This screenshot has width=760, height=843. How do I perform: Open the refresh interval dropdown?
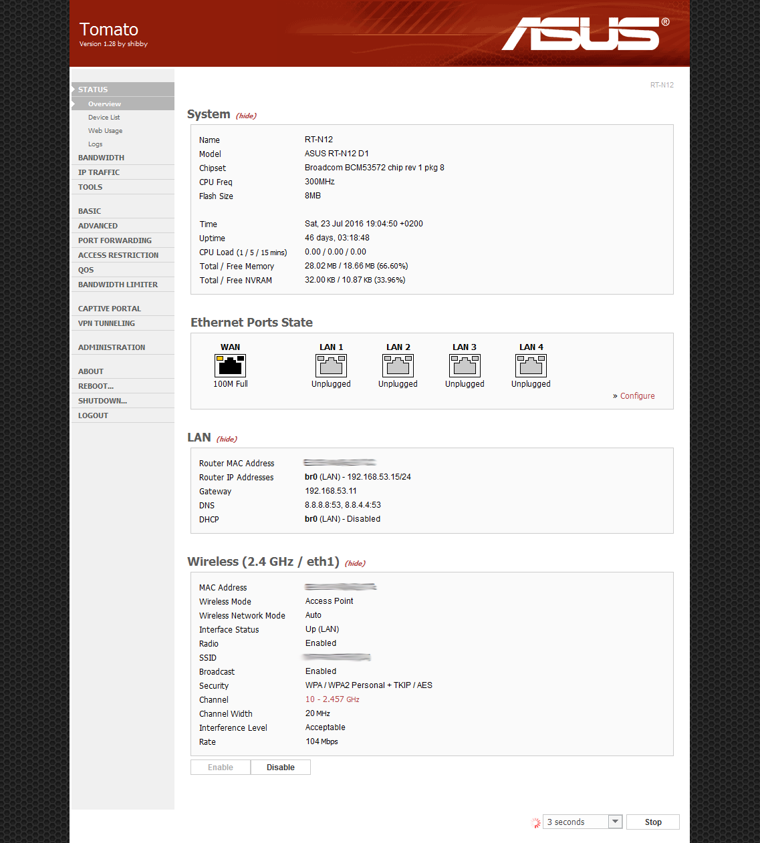[x=583, y=822]
